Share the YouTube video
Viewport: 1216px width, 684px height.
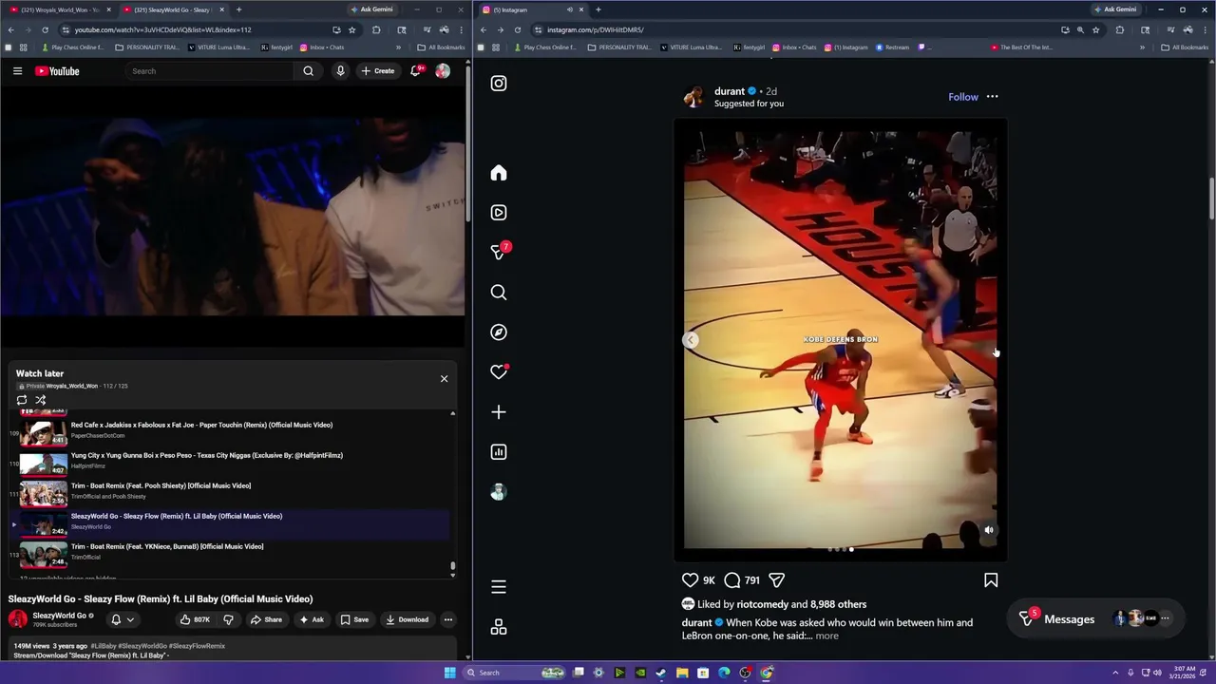coord(266,619)
